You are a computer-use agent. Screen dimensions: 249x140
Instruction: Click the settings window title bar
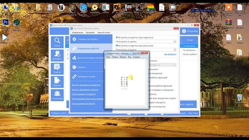click(x=124, y=28)
